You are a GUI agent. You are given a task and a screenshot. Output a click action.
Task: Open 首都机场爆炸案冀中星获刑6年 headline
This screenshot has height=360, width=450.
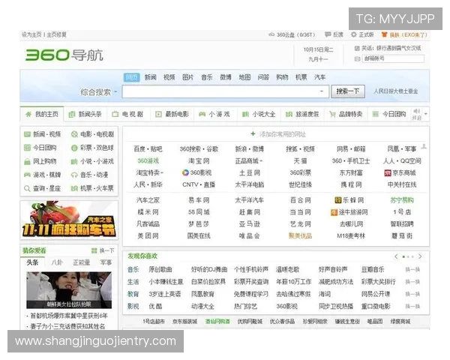pos(69,316)
